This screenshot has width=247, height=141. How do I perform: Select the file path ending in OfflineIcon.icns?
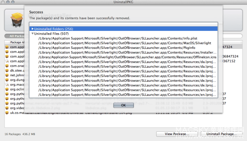click(127, 57)
